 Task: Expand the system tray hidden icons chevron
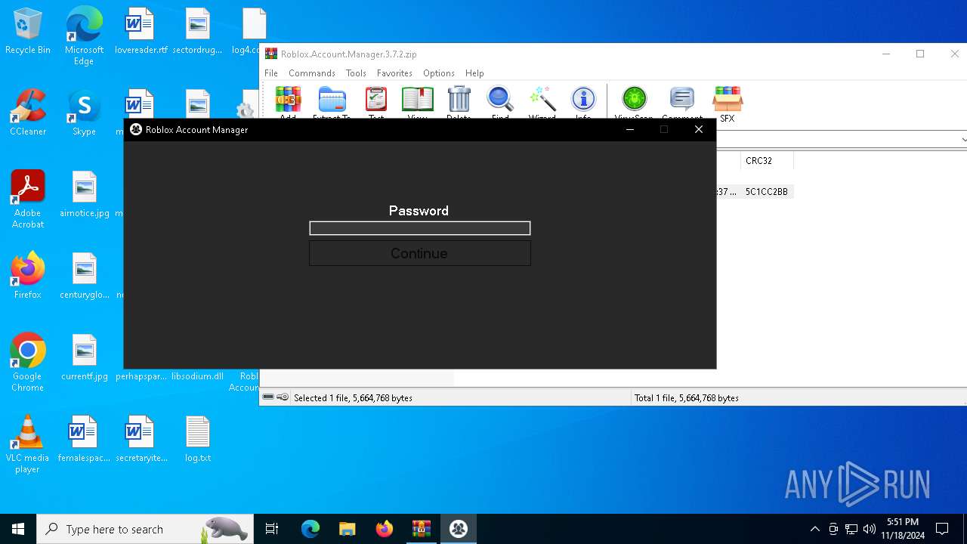pos(814,529)
